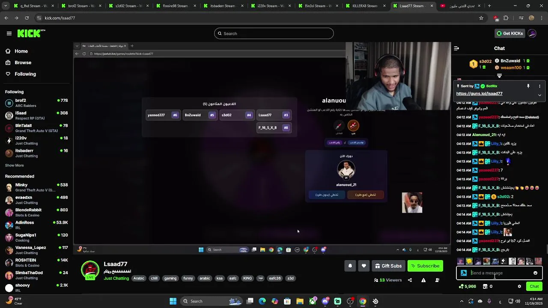
Task: Open BinTalall channel in sidebar
Action: pyautogui.click(x=36, y=128)
